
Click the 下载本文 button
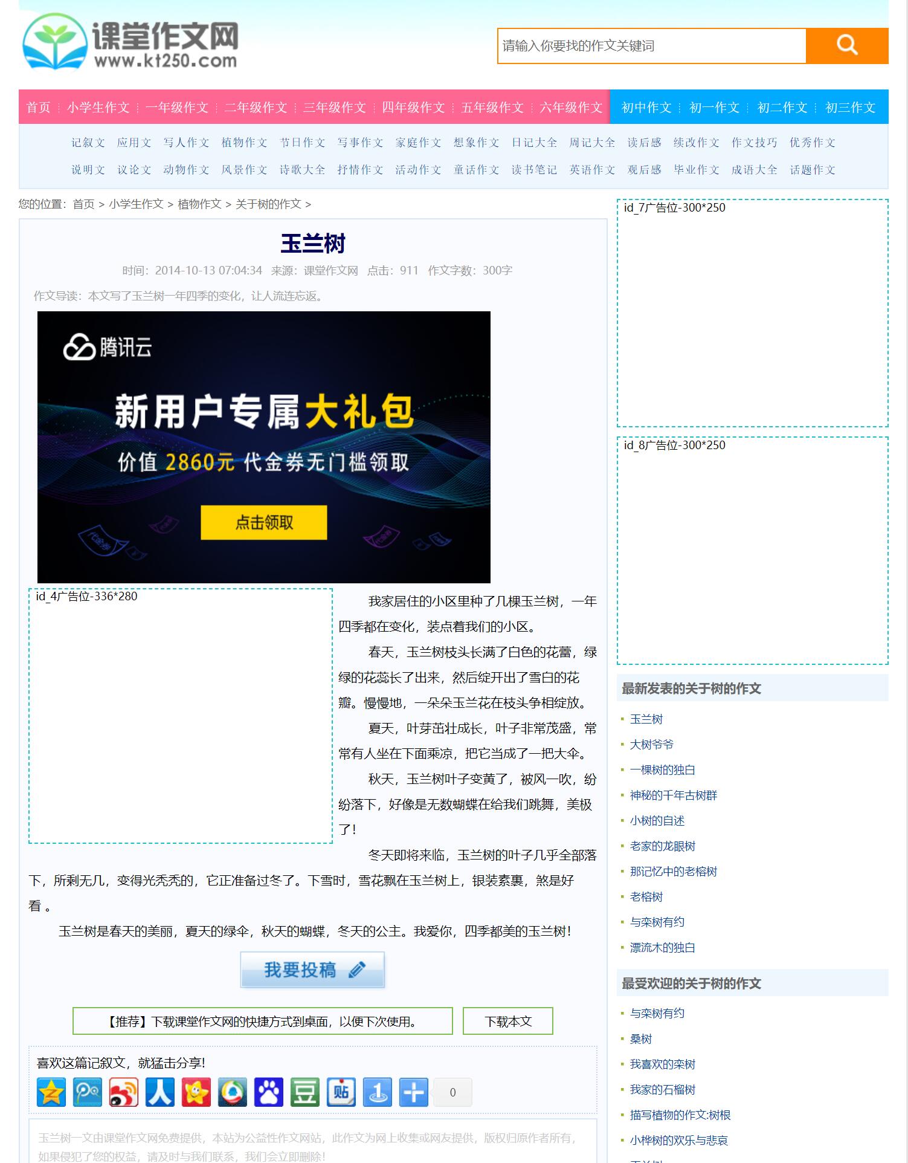click(508, 1021)
